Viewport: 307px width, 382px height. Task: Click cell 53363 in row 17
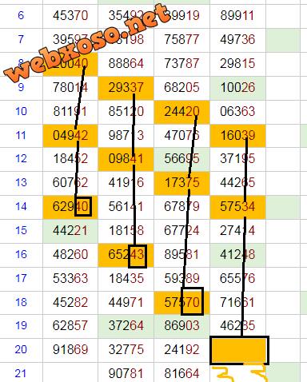pos(70,279)
